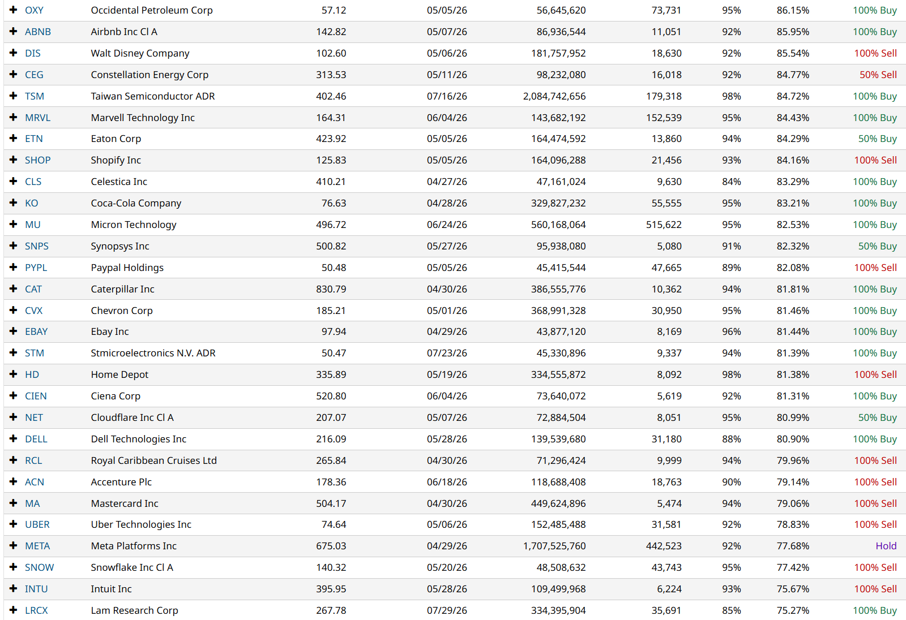Expand the SNPS row plus icon

tap(14, 246)
